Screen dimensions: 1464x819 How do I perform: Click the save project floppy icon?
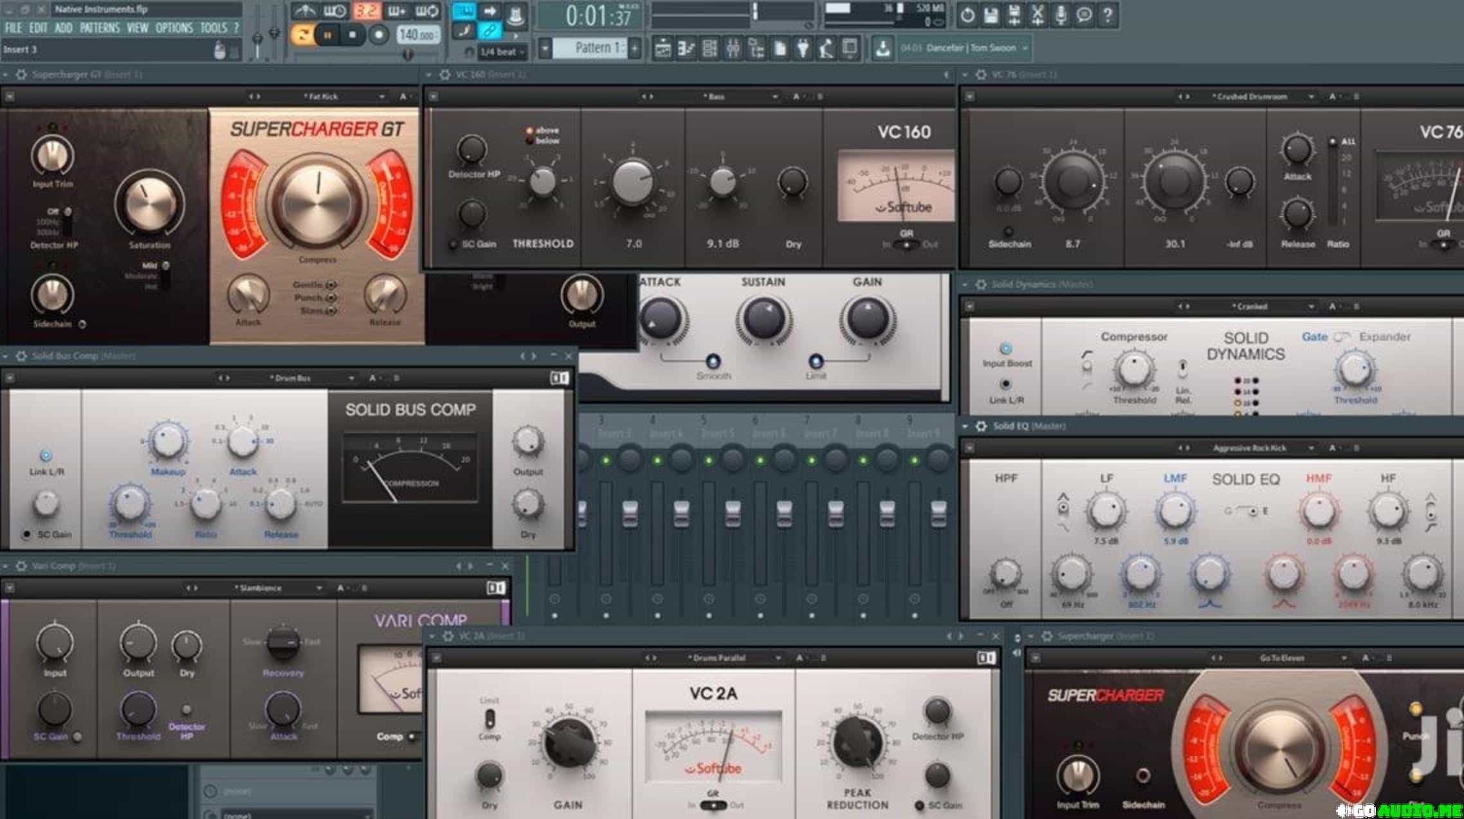click(x=991, y=15)
